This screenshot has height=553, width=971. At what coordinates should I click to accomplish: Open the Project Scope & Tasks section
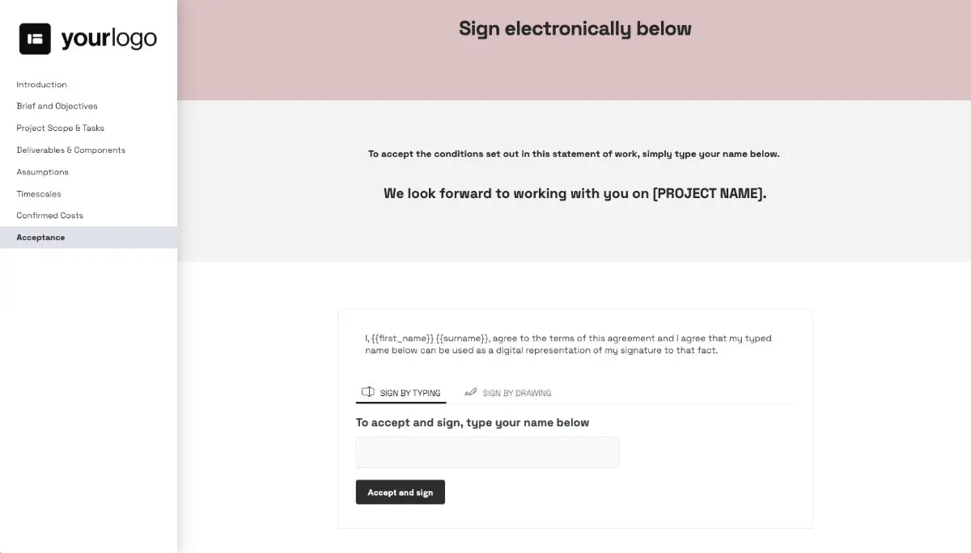click(60, 128)
